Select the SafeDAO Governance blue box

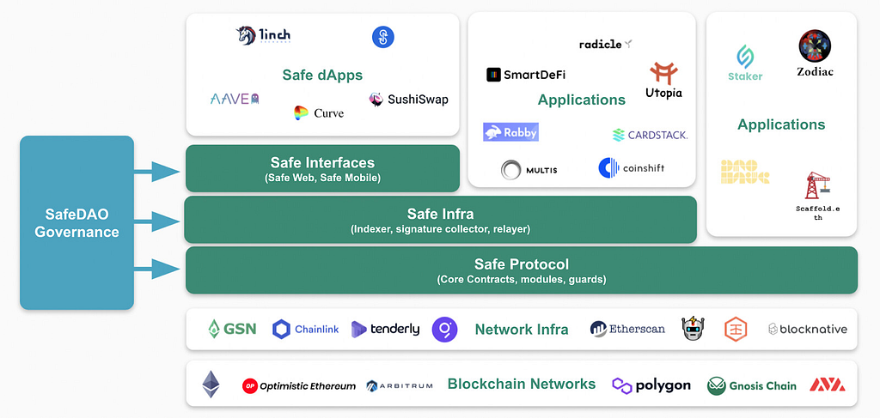[x=76, y=222]
